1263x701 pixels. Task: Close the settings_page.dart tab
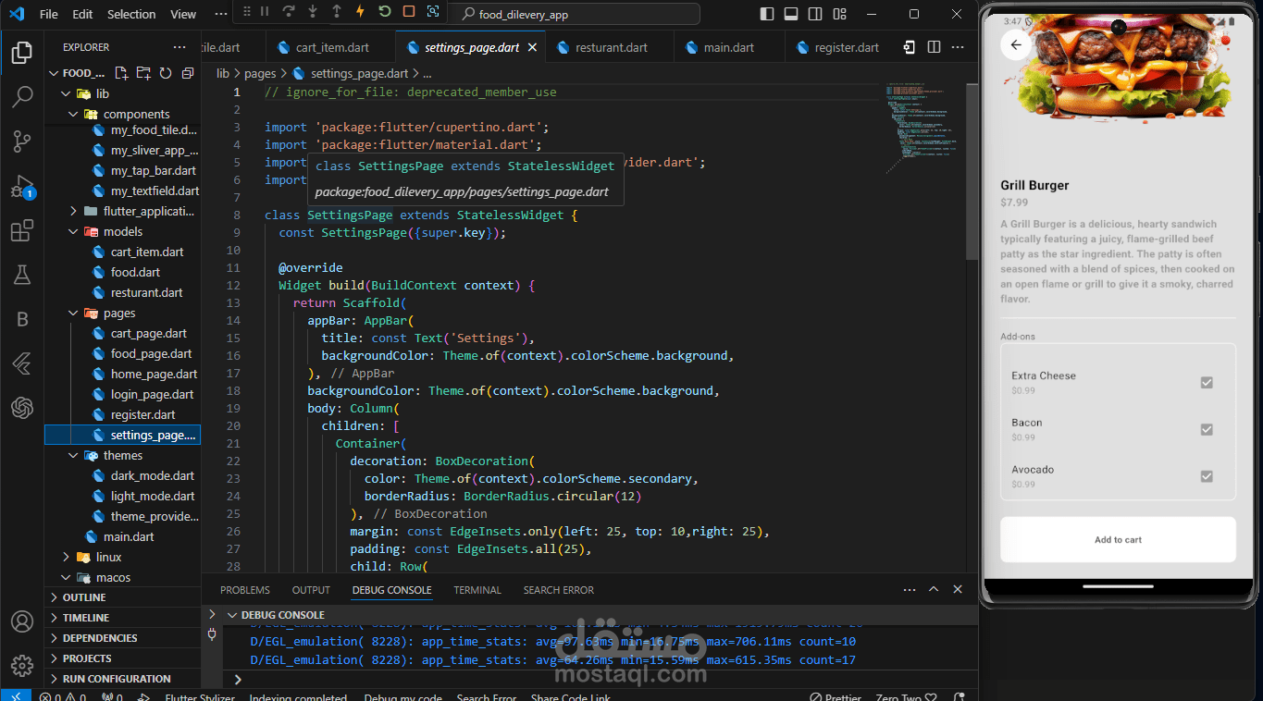pyautogui.click(x=531, y=47)
